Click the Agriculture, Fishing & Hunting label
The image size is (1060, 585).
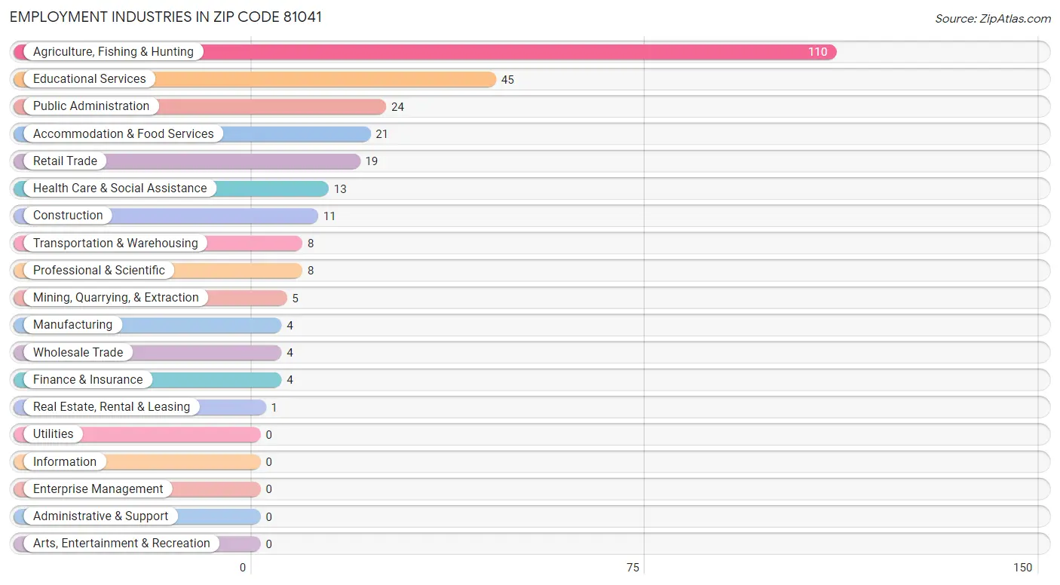tap(113, 52)
